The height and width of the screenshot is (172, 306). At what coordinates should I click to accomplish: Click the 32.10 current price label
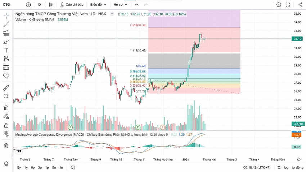pyautogui.click(x=297, y=39)
